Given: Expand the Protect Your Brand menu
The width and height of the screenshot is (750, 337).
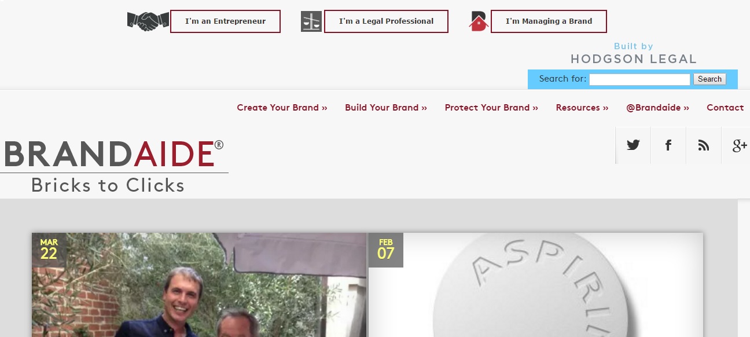Looking at the screenshot, I should pos(491,108).
